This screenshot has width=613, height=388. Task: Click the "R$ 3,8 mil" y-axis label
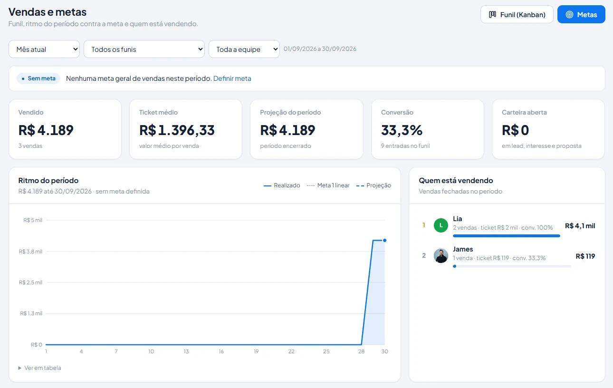(31, 252)
